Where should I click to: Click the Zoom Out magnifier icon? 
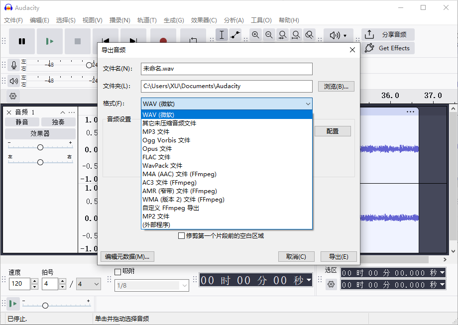(x=269, y=35)
